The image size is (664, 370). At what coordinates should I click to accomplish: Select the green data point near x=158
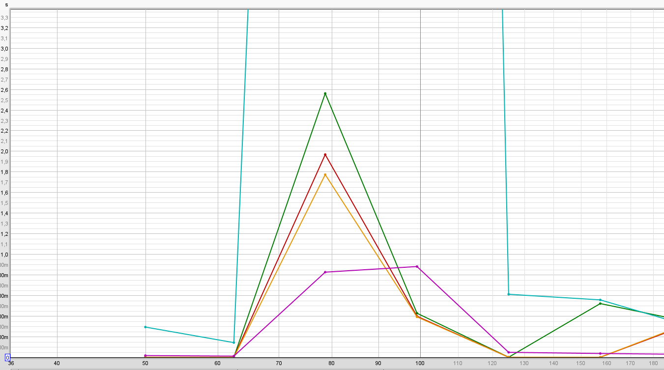pyautogui.click(x=600, y=304)
